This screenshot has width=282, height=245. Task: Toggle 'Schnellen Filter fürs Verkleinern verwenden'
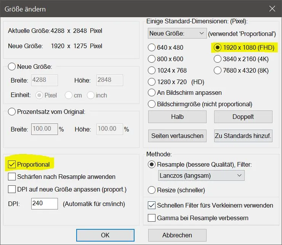click(152, 206)
